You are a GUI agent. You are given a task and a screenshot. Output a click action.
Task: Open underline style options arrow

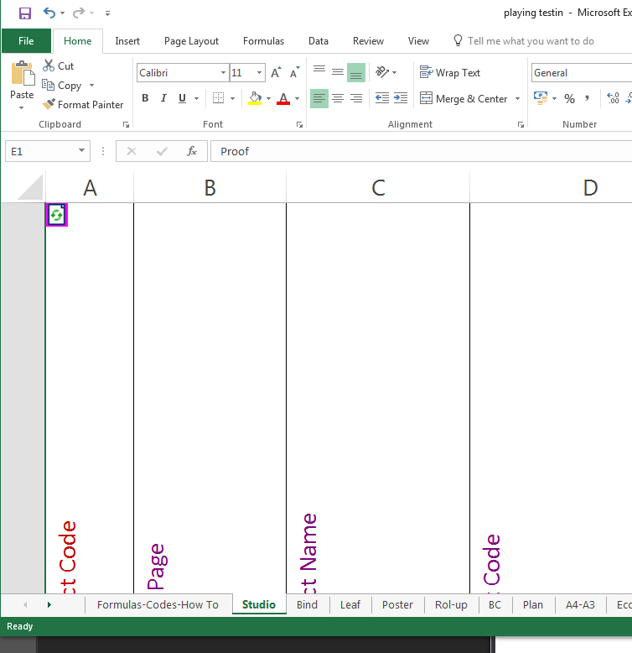coord(197,99)
